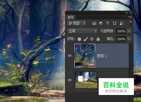Select the 图层 1 layer name

click(x=102, y=56)
